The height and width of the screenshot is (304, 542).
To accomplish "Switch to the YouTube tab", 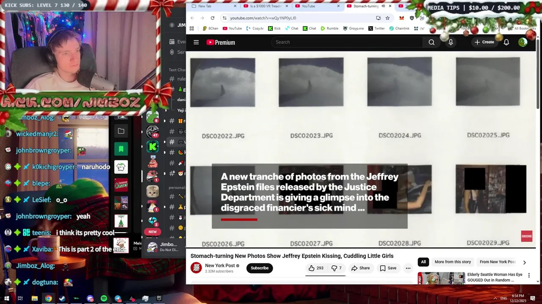I will pos(318,6).
